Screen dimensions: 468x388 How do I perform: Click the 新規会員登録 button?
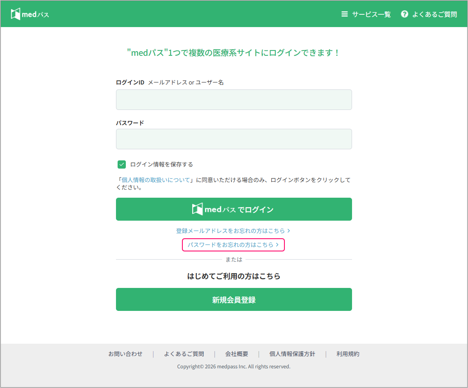234,299
